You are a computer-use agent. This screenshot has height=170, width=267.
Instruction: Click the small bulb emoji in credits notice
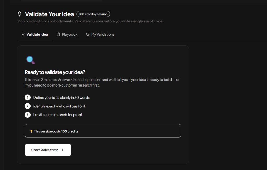coord(31,131)
